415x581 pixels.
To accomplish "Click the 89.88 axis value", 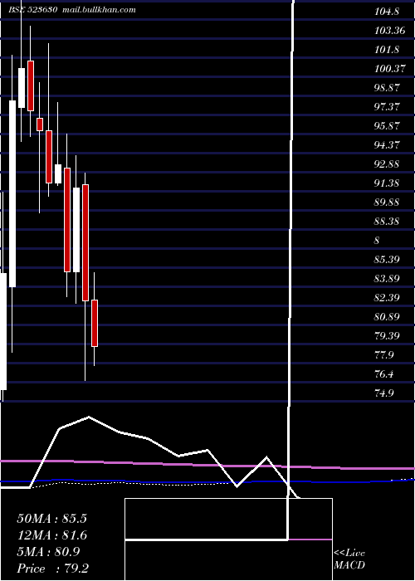I will pyautogui.click(x=387, y=203).
